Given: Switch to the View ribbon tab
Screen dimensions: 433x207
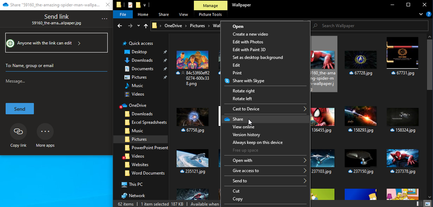Looking at the screenshot, I should click(183, 14).
